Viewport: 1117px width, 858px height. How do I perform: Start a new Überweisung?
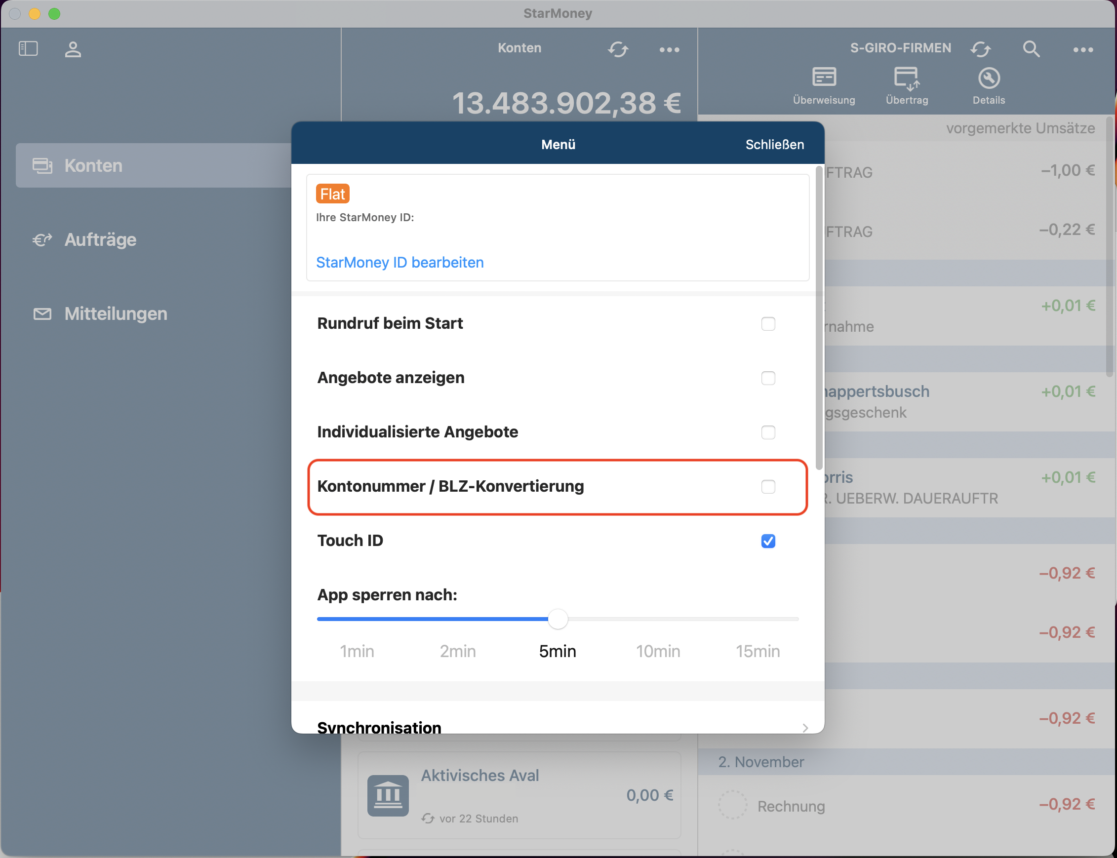[x=824, y=86]
